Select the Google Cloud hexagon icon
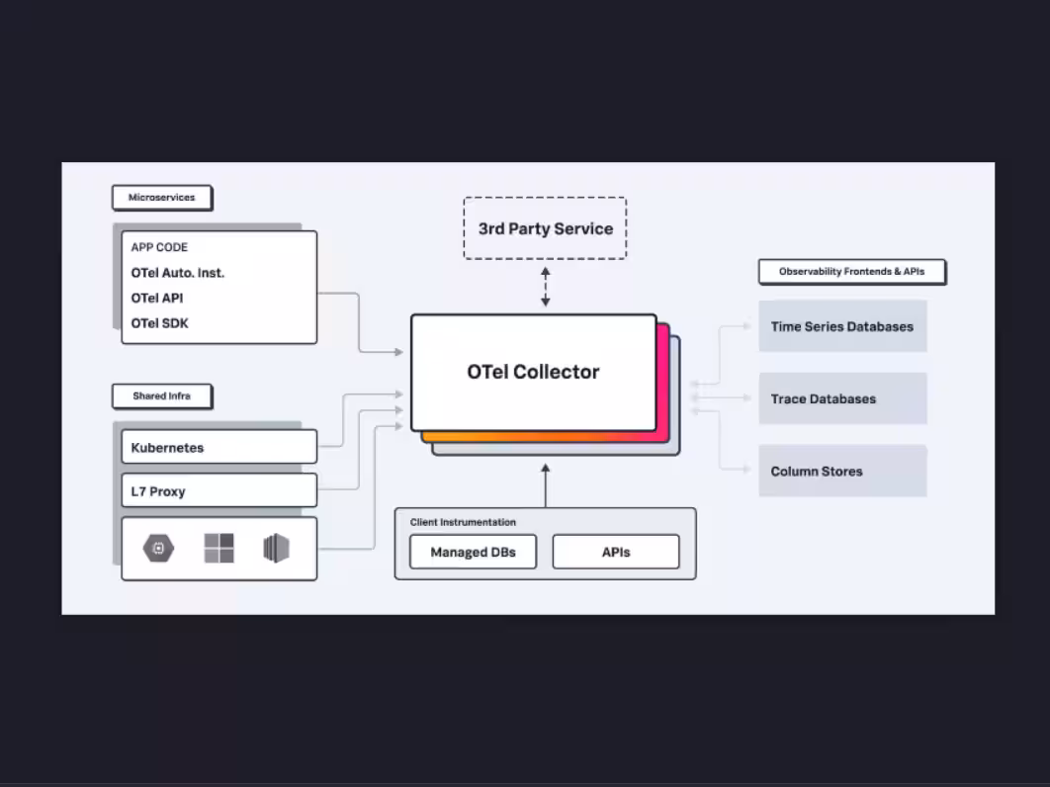 [156, 548]
